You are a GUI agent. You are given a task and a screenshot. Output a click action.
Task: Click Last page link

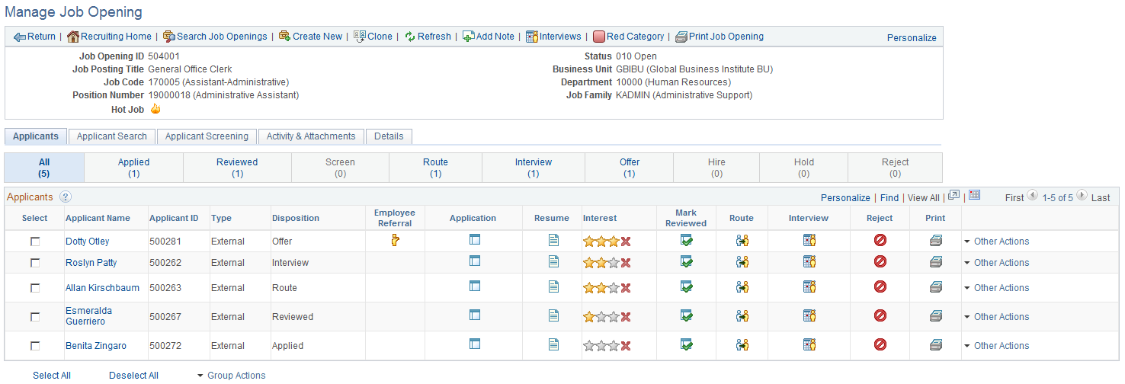[x=1101, y=198]
